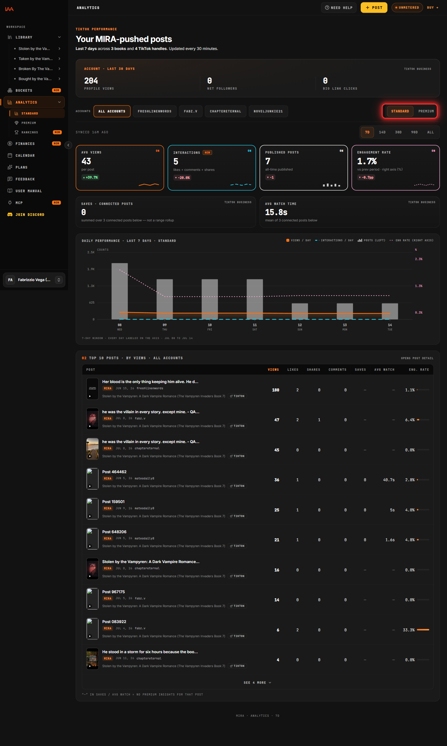The width and height of the screenshot is (447, 746).
Task: Open Buckets via its sidebar icon
Action: tap(10, 90)
